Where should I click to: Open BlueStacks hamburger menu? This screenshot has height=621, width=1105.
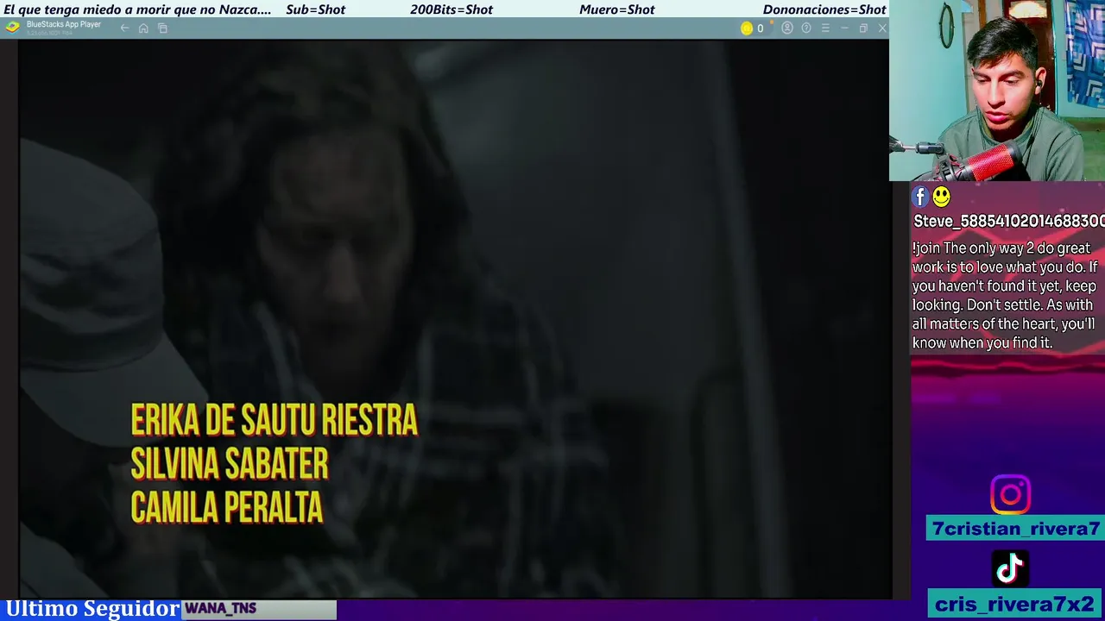(x=825, y=28)
